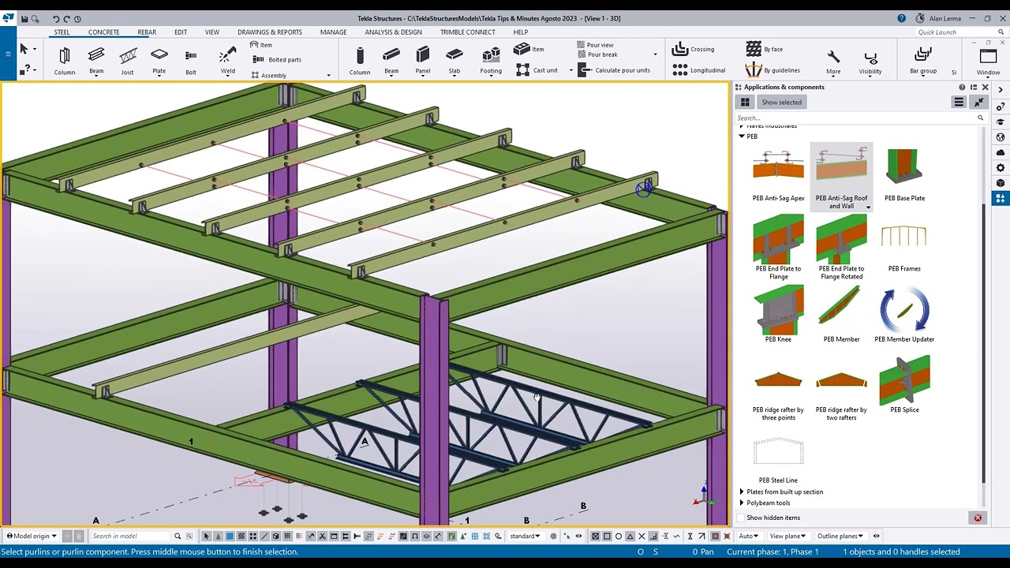Switch component catalog to thumbnail grid view

[745, 102]
